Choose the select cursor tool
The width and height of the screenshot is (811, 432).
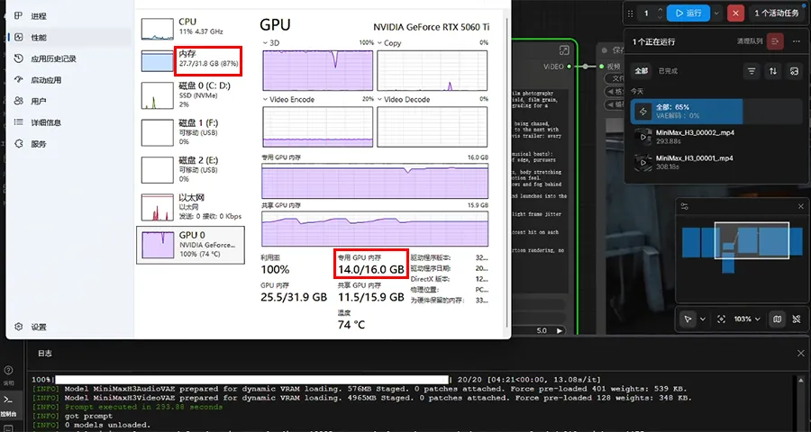tap(688, 319)
